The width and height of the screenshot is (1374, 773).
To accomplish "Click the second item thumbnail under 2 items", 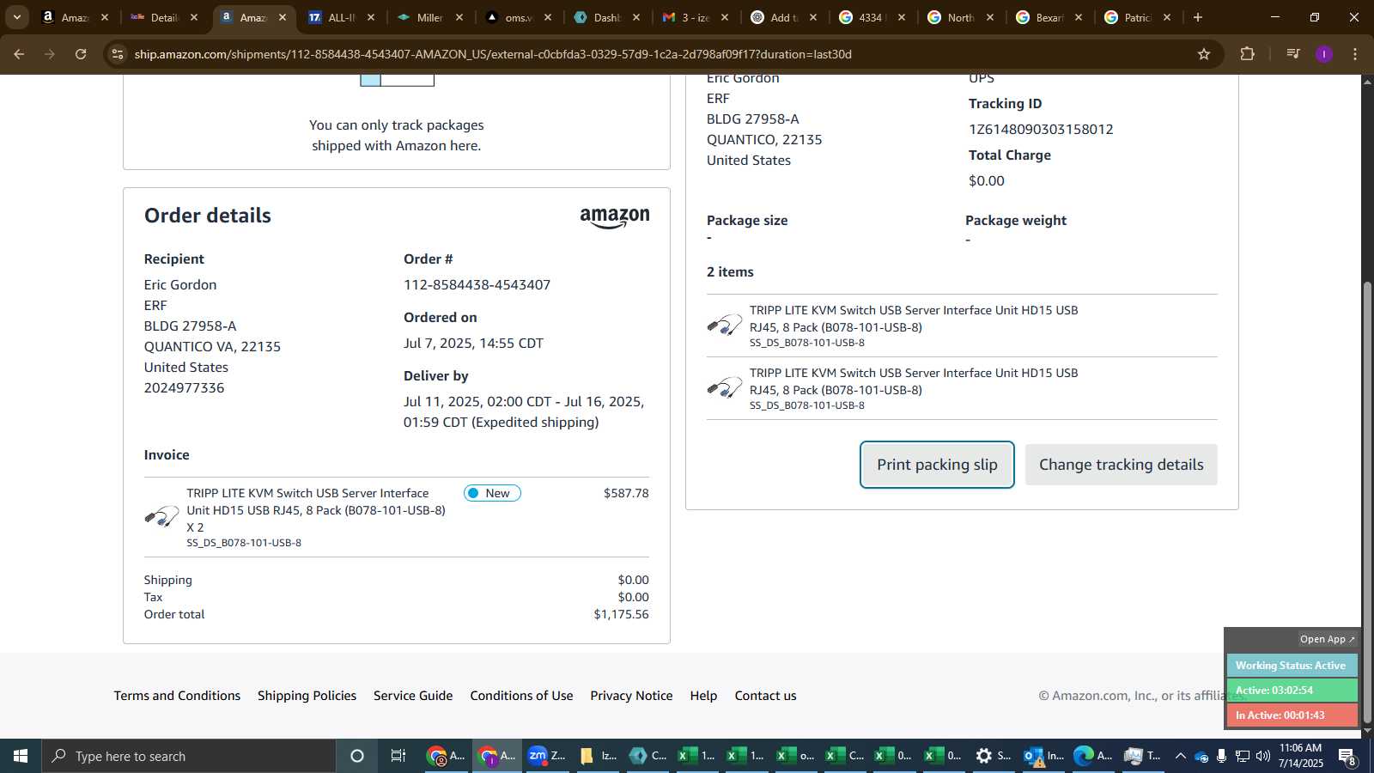I will click(724, 388).
